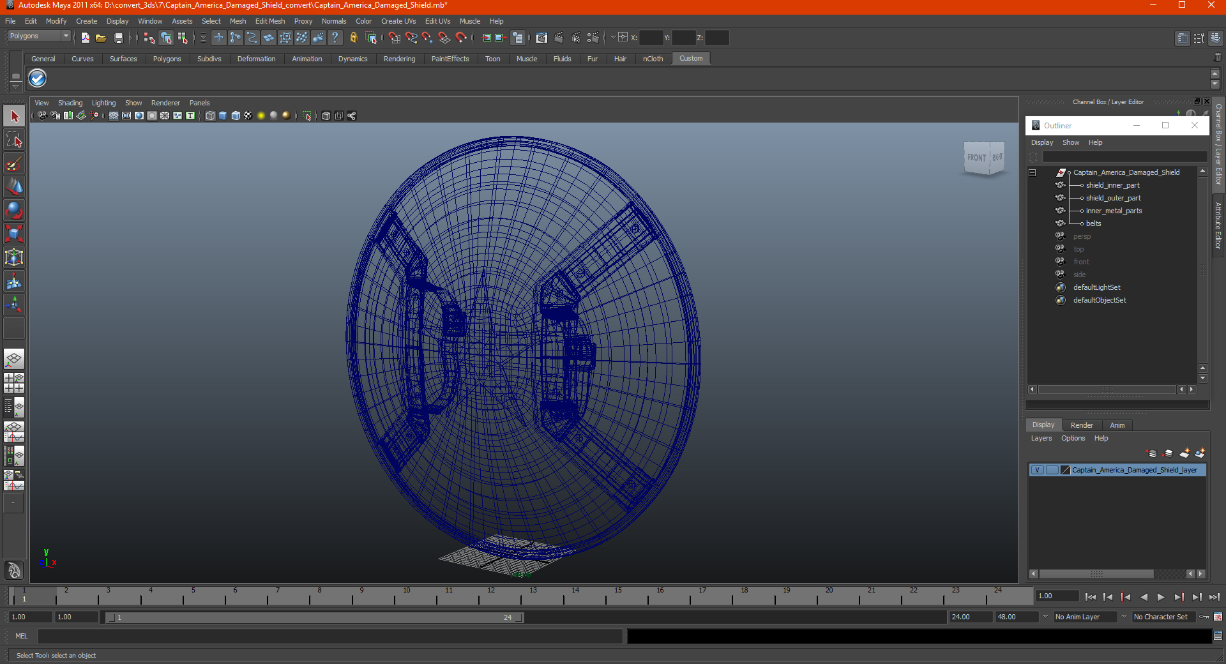Toggle snap to points magnet icon

coord(427,38)
